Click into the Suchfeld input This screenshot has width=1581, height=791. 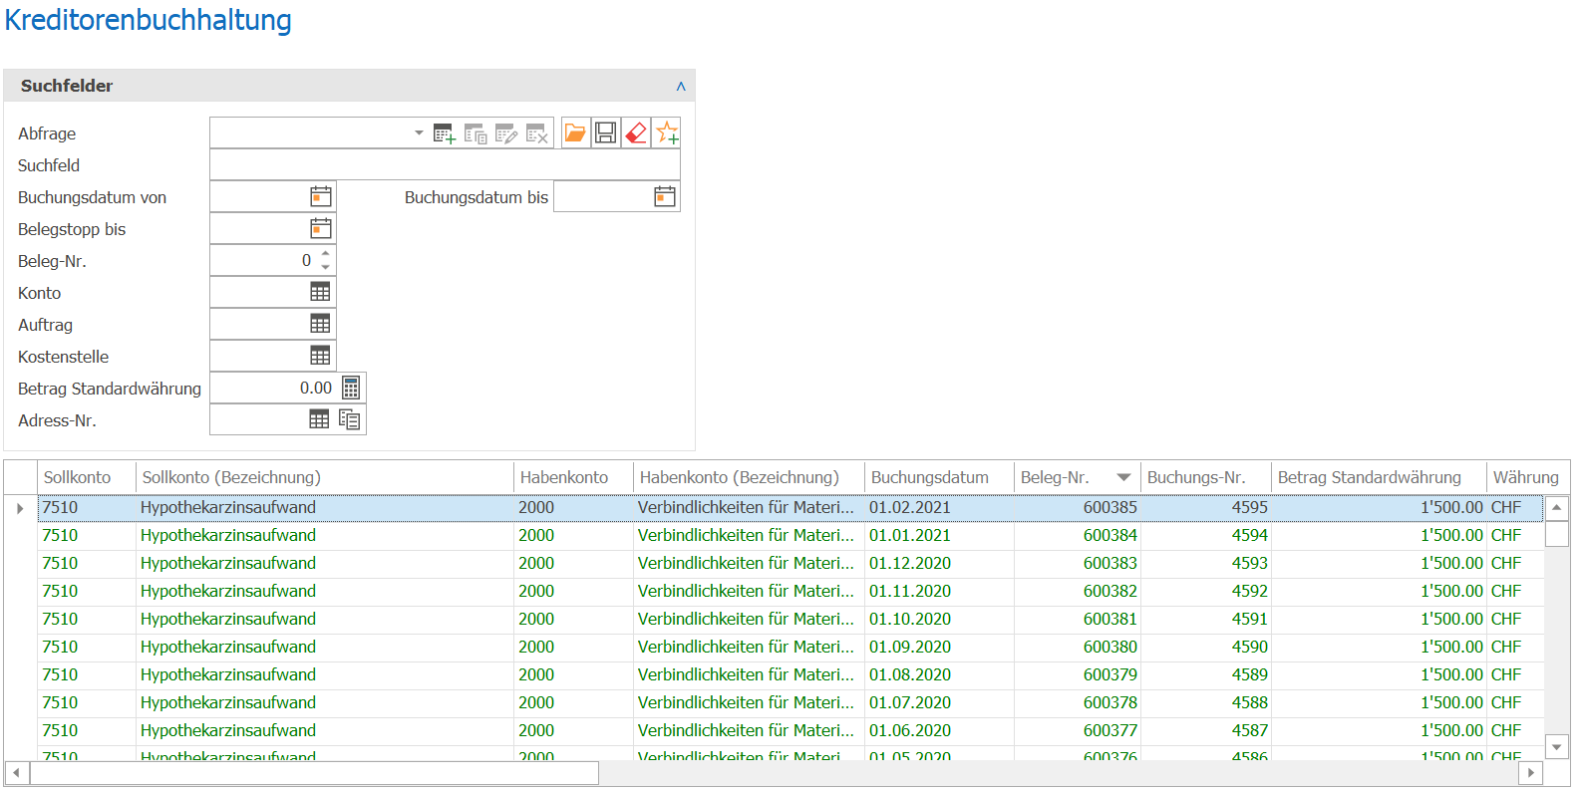(445, 164)
